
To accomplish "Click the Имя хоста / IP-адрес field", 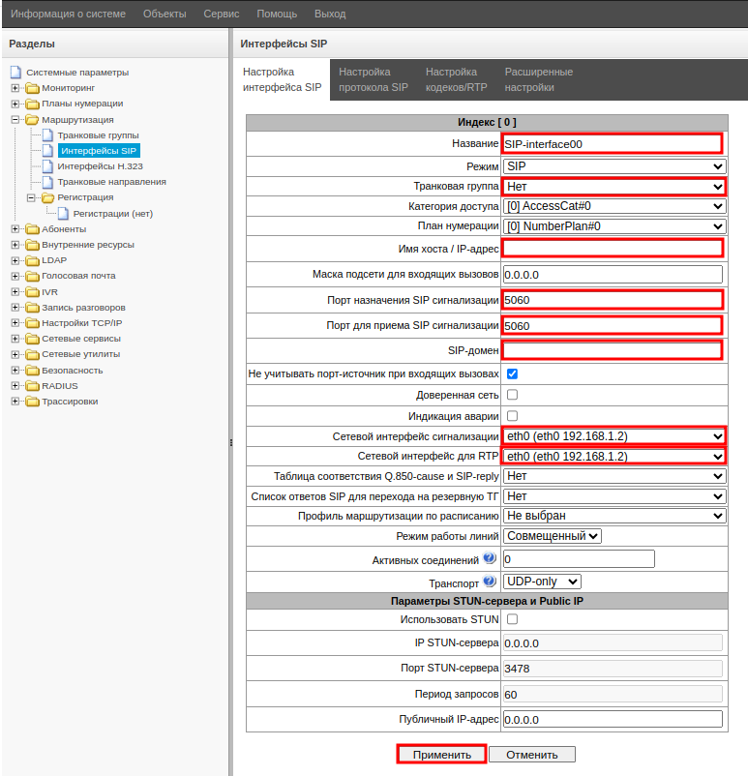I will tap(613, 249).
